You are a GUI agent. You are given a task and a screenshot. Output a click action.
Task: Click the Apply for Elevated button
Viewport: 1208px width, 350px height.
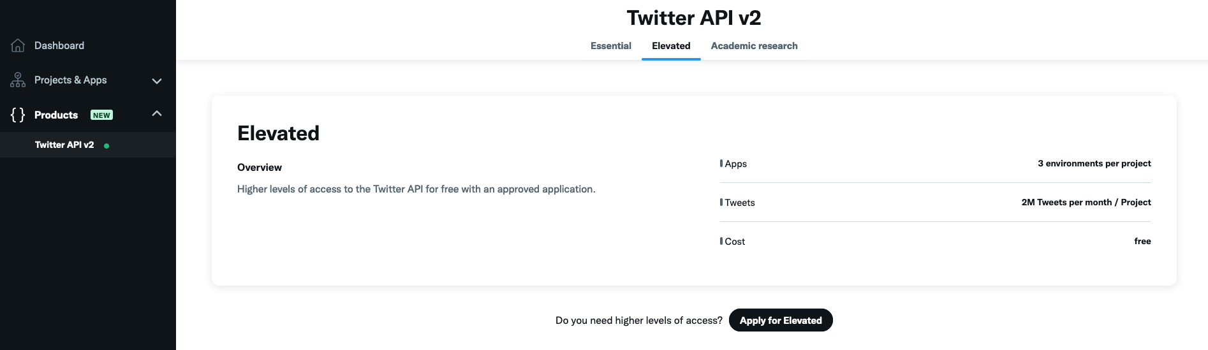click(x=781, y=320)
